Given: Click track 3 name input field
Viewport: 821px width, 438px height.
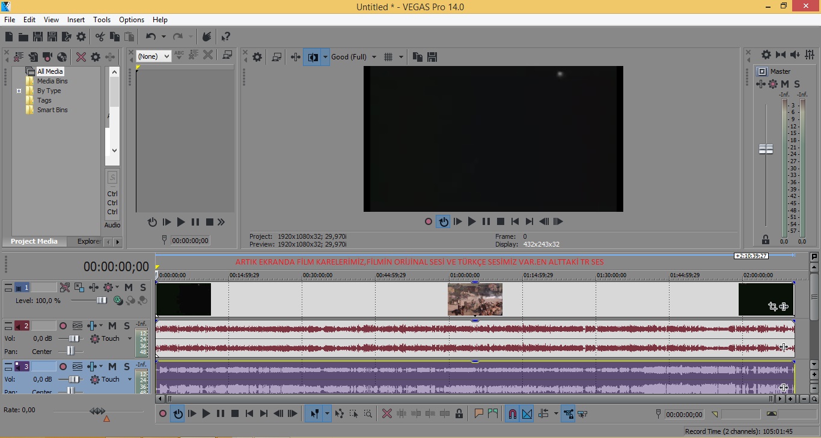Looking at the screenshot, I should (43, 367).
